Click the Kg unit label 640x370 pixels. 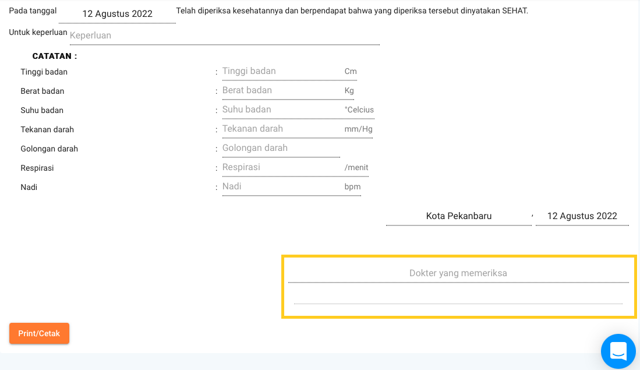349,91
